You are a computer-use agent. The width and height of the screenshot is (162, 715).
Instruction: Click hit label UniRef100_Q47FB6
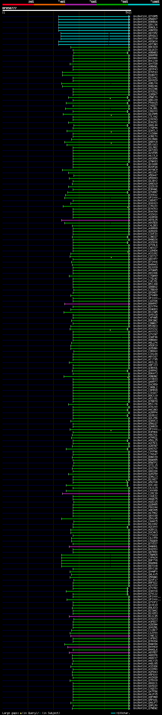point(145,692)
